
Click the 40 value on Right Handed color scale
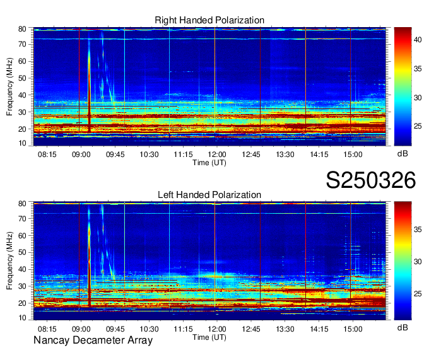pyautogui.click(x=418, y=40)
